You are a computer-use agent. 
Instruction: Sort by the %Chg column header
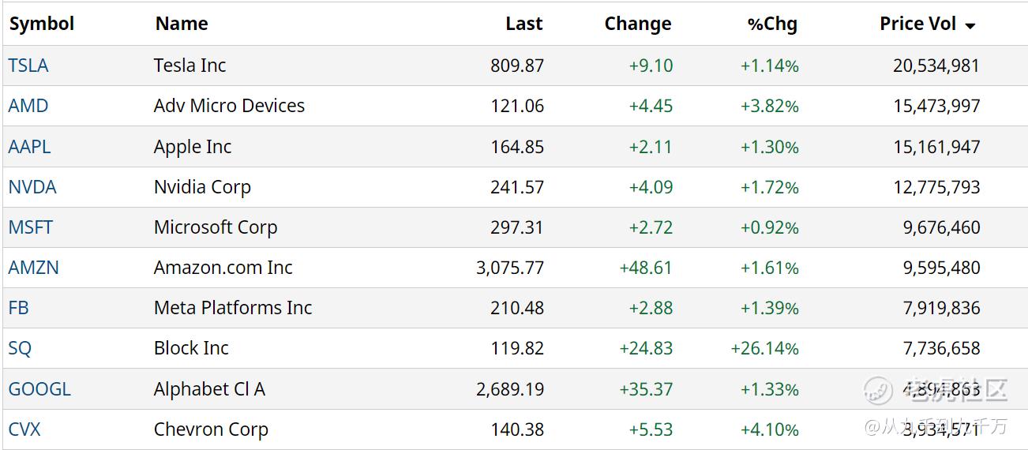tap(772, 24)
